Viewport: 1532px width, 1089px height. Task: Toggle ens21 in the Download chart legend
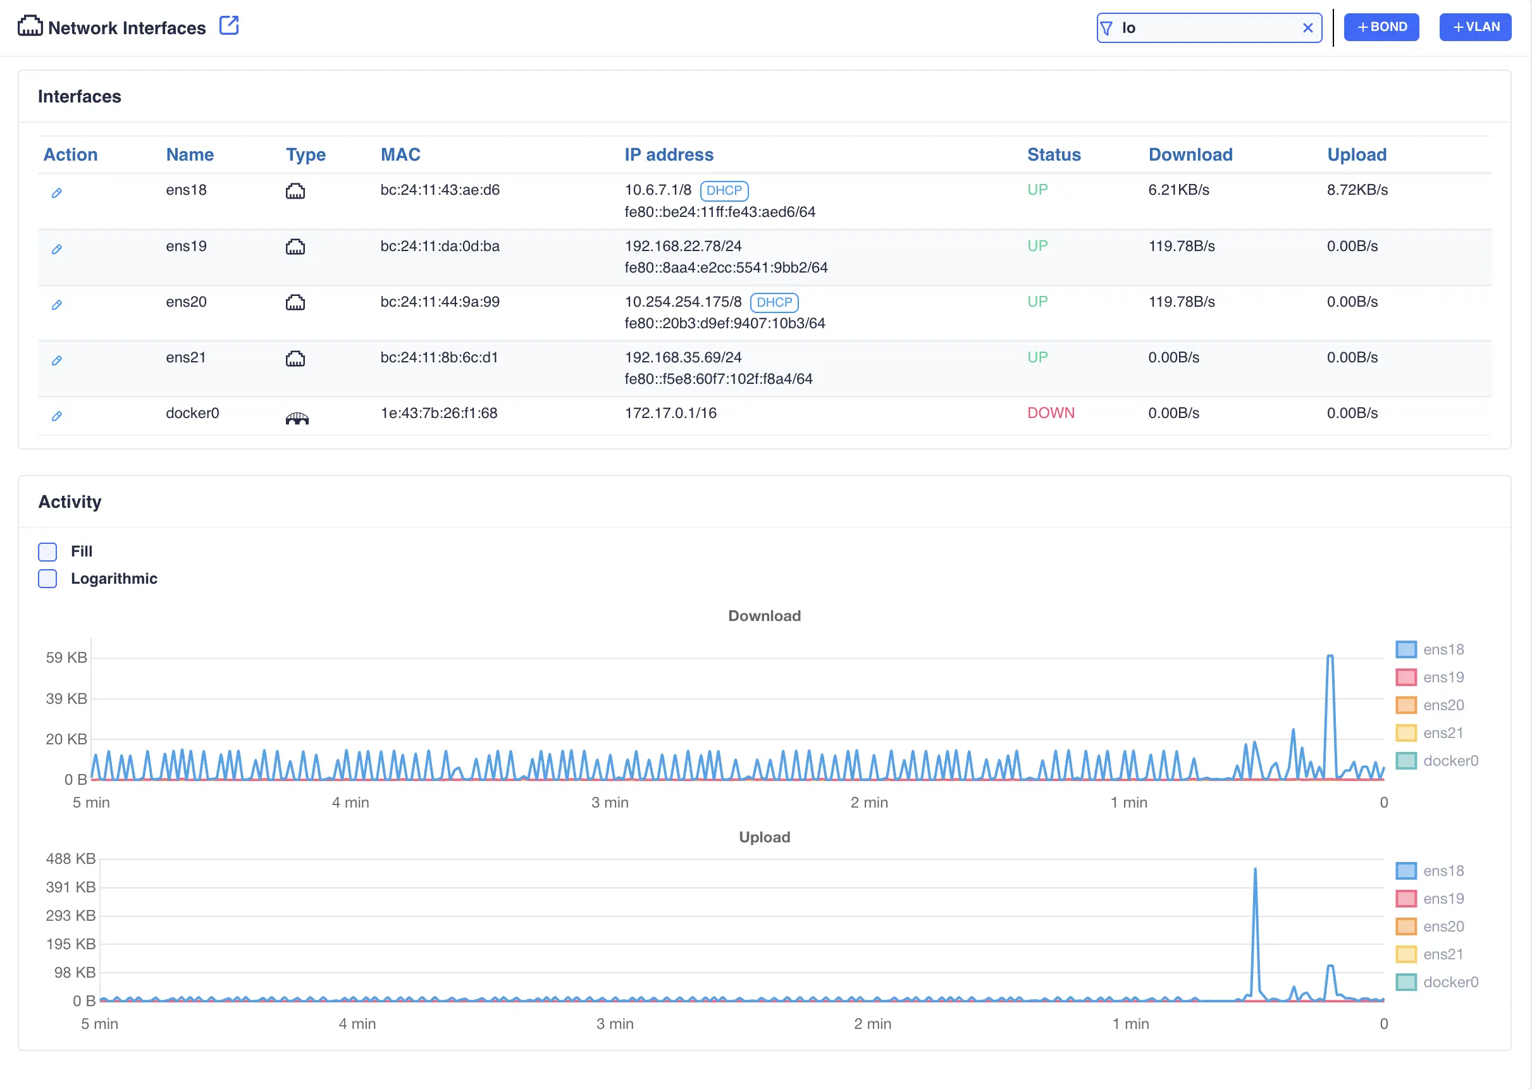click(1430, 733)
